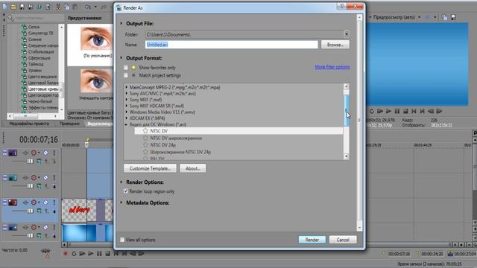Collapse the Output Format section
This screenshot has width=477, height=268.
[x=121, y=58]
